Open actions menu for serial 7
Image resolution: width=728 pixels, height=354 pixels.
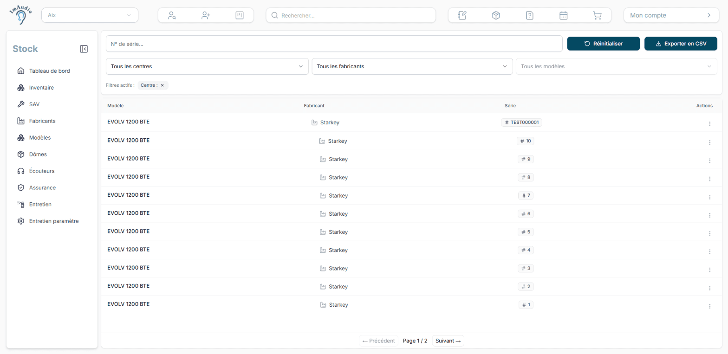click(x=709, y=197)
